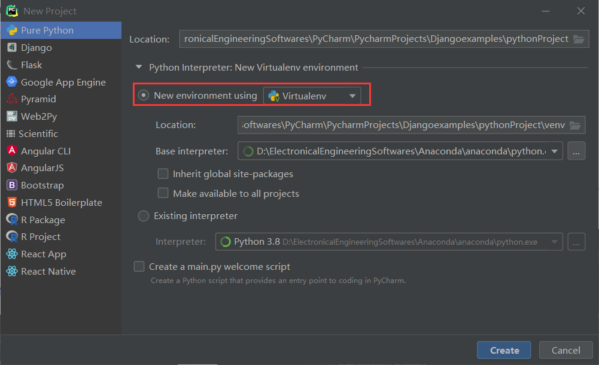Click Python icon inside Virtualenv dropdown
The image size is (599, 365).
coord(273,96)
